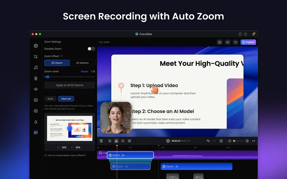This screenshot has width=287, height=179.
Task: Click the webcam overlay of the woman
Action: (x=116, y=118)
